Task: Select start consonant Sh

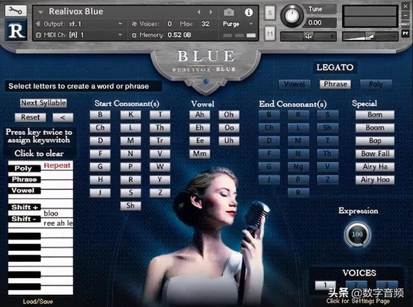Action: point(130,206)
